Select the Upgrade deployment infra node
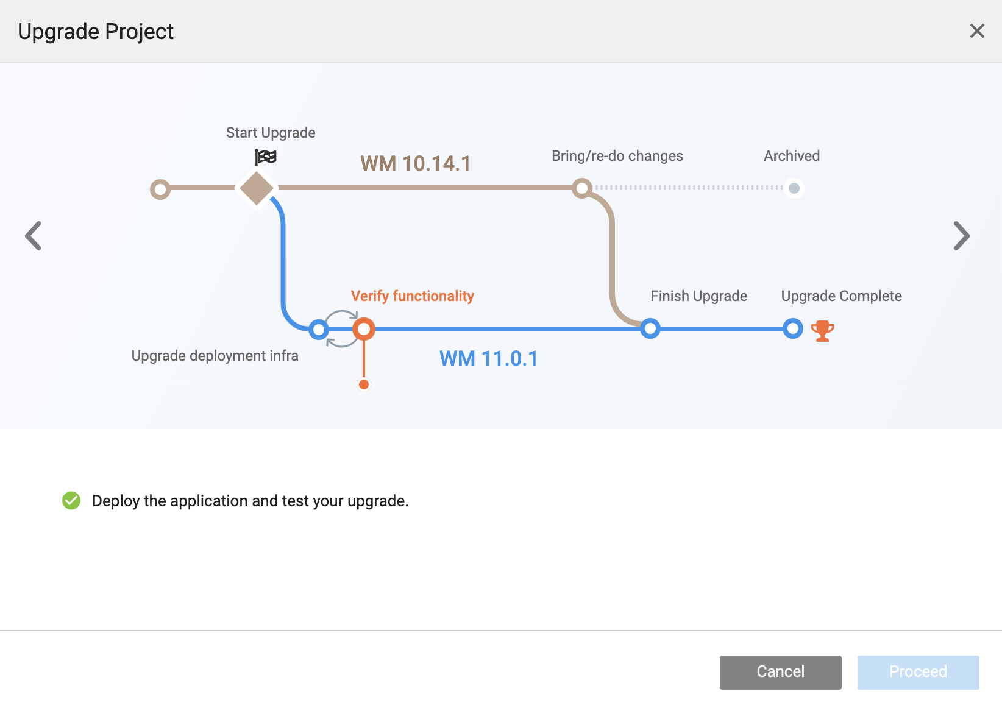Viewport: 1002px width, 708px height. point(318,330)
